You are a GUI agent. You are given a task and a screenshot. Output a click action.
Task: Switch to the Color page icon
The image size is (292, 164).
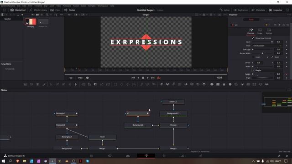[x=164, y=156]
